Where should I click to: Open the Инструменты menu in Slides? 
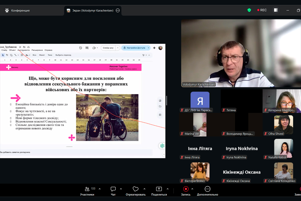(23, 50)
